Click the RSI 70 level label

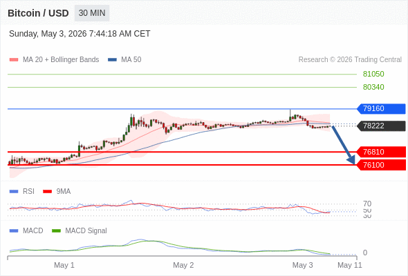[367, 204]
